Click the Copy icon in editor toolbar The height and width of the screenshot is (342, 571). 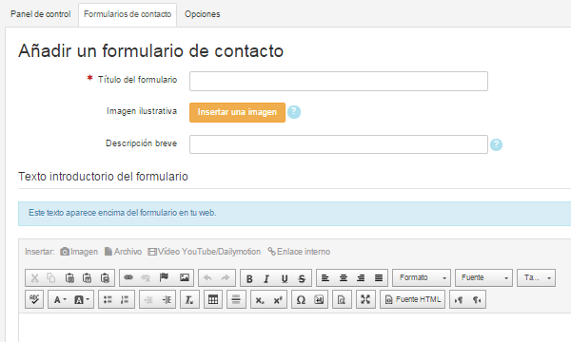click(51, 278)
